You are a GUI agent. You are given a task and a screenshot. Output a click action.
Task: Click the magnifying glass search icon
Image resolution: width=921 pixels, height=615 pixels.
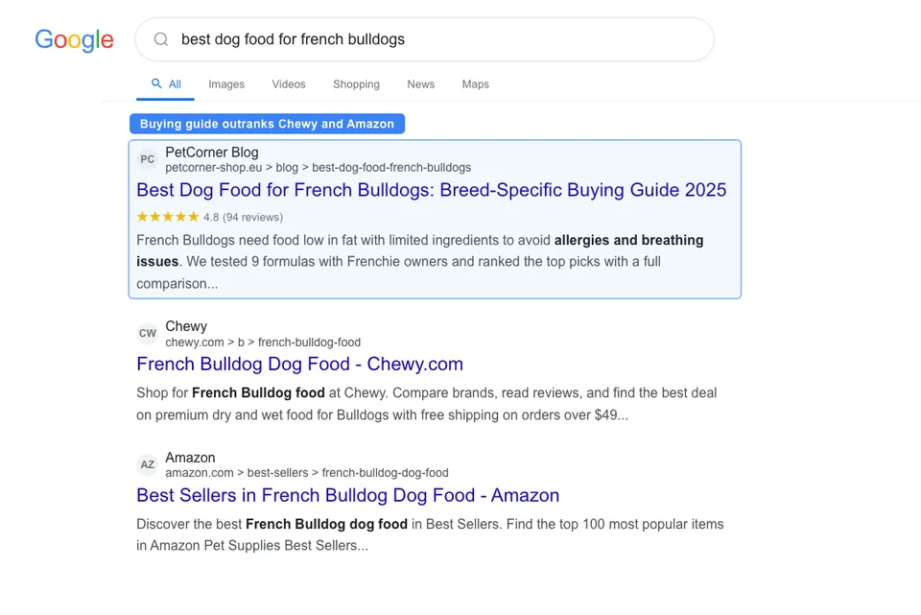point(160,39)
